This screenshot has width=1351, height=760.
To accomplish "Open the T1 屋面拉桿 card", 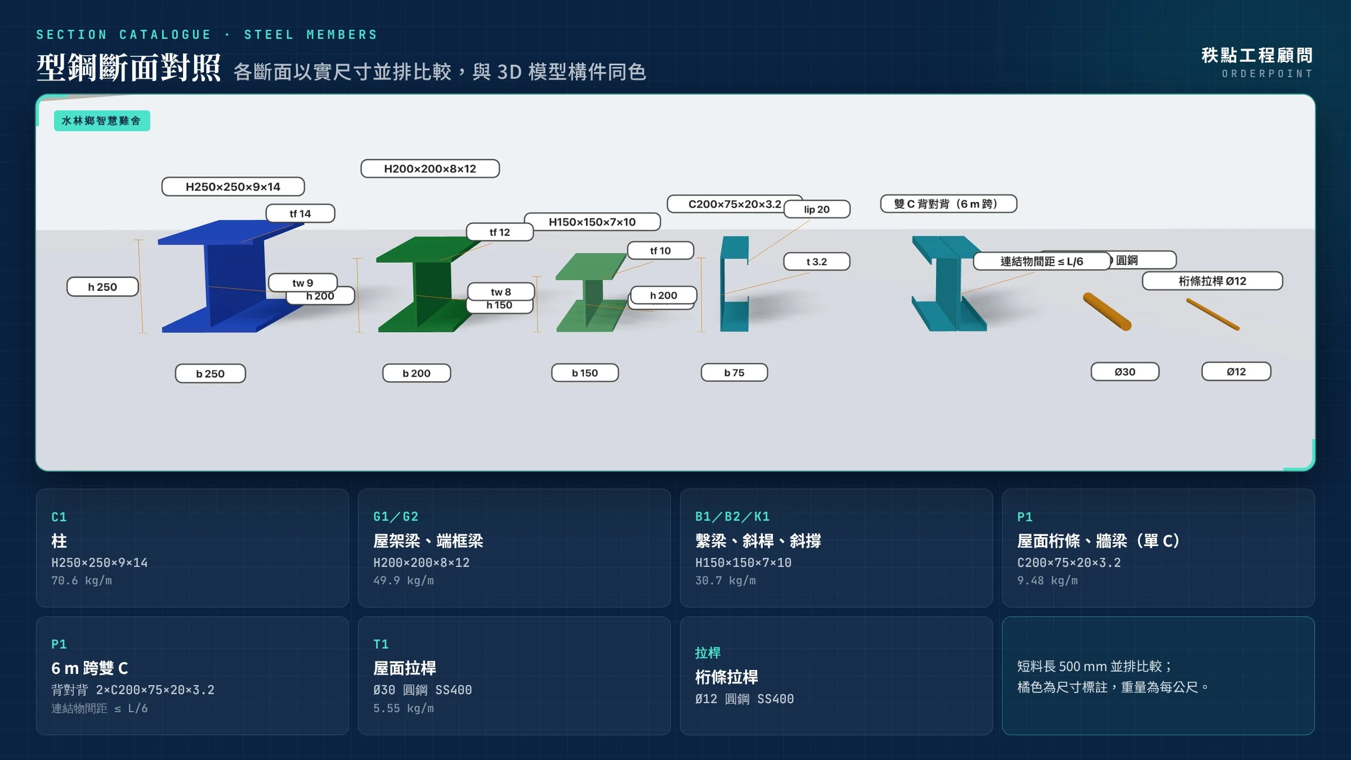I will click(515, 676).
